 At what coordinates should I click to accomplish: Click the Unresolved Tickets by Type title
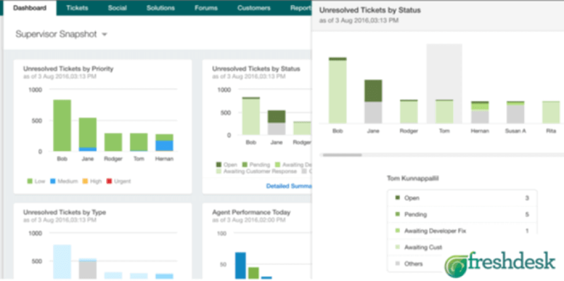click(65, 212)
